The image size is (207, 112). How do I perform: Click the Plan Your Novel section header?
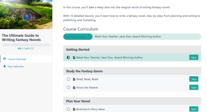coord(132,101)
